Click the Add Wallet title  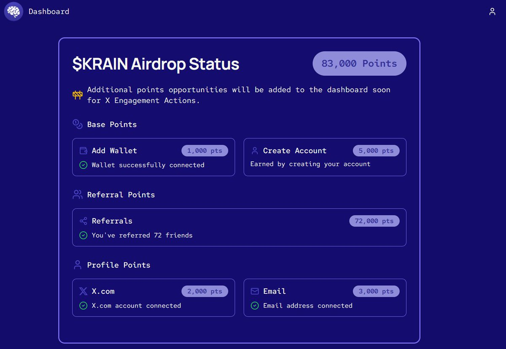pyautogui.click(x=114, y=151)
